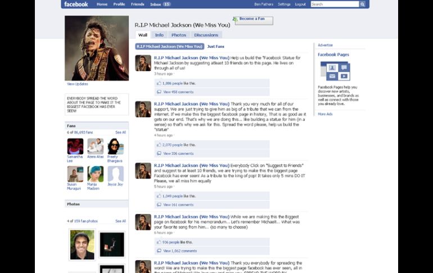Click comment bubble icon beside View 458 comments
The height and width of the screenshot is (273, 433).
pyautogui.click(x=159, y=92)
